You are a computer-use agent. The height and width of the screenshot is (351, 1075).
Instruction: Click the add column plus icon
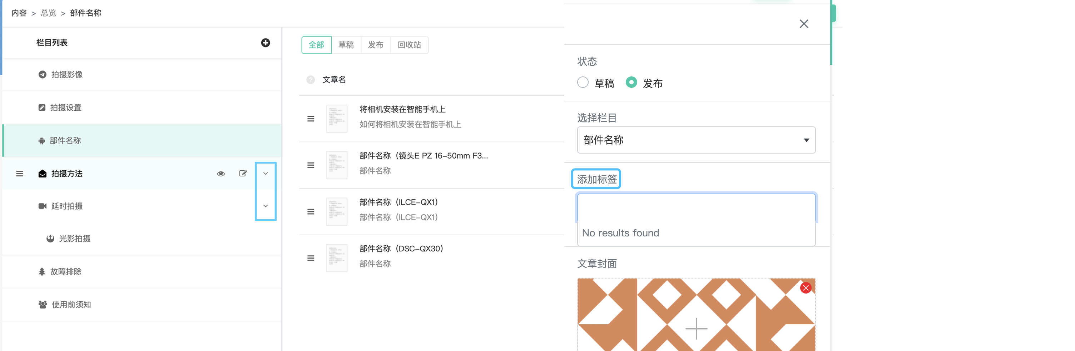266,43
